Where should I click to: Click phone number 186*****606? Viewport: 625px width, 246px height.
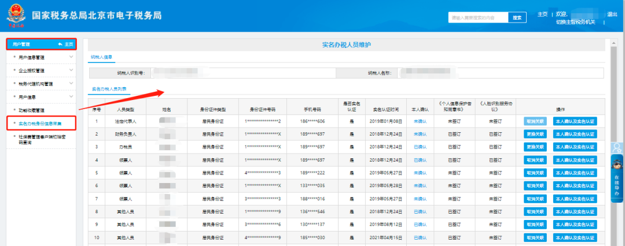click(x=312, y=121)
